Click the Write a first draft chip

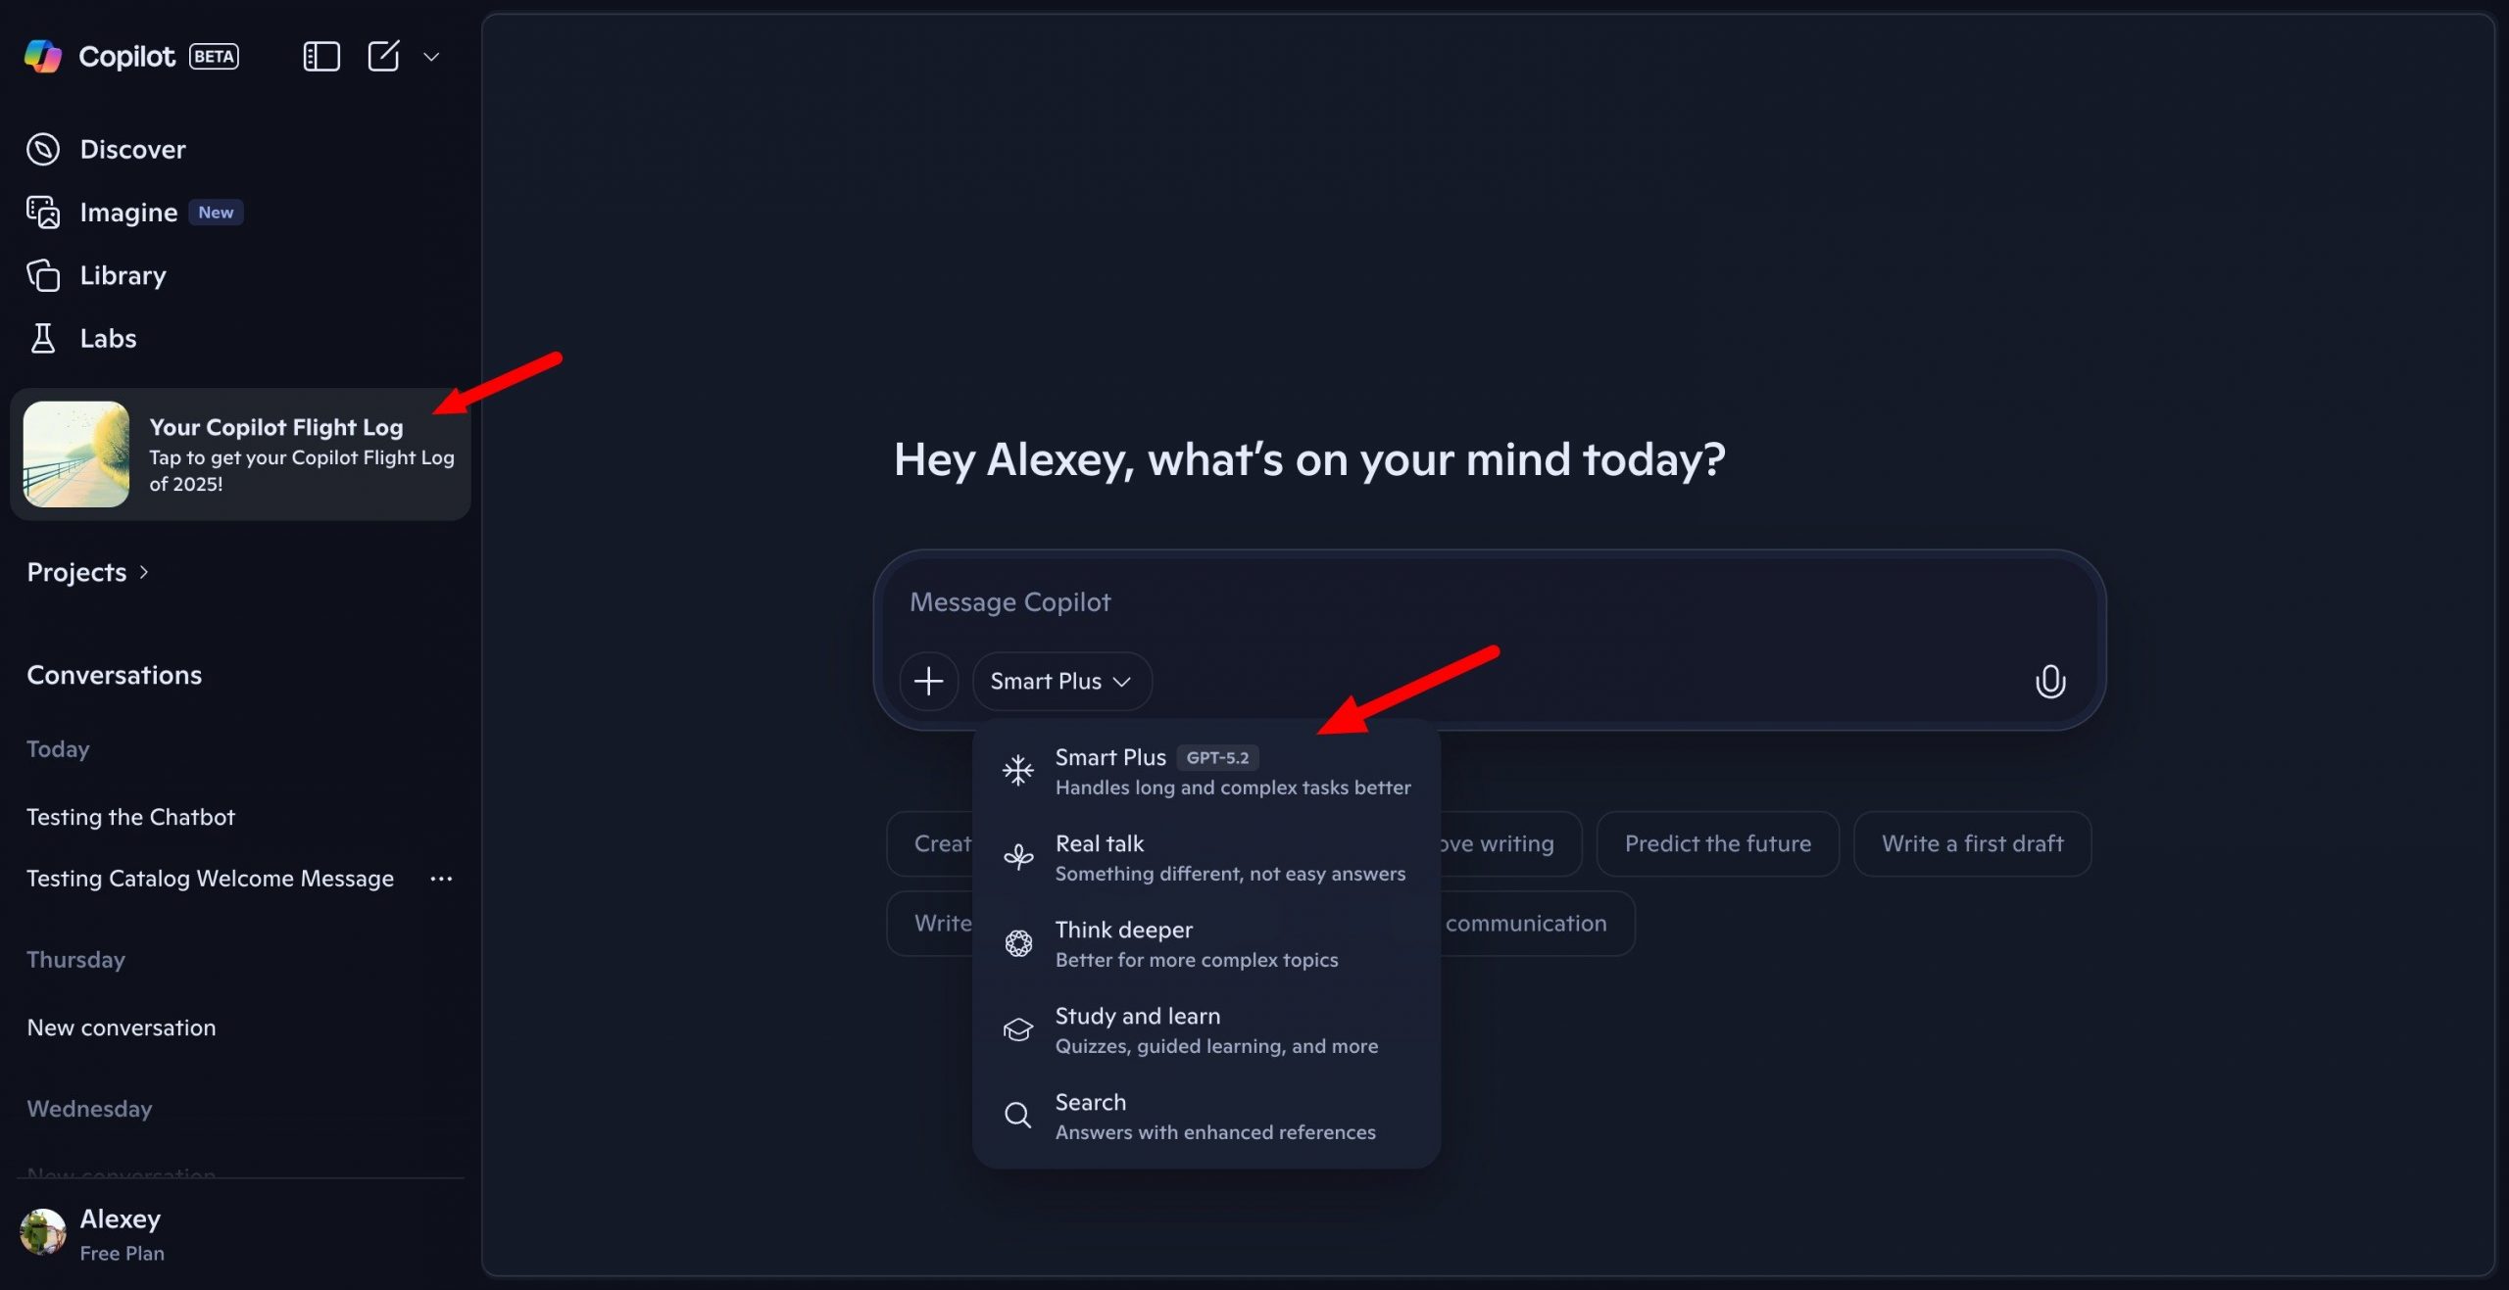click(1972, 843)
